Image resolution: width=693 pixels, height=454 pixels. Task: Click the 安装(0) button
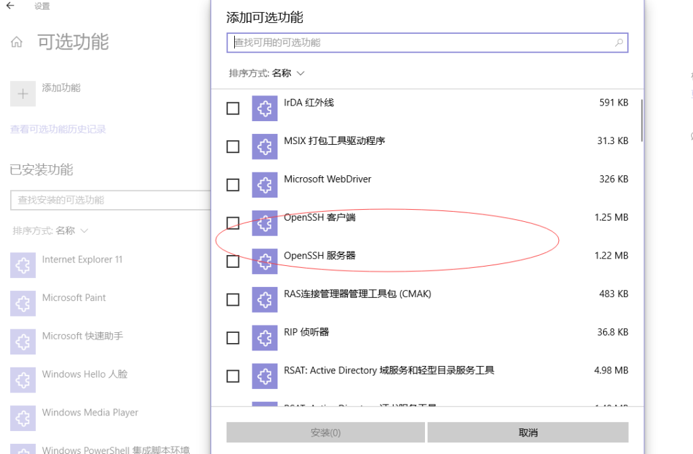pyautogui.click(x=326, y=432)
